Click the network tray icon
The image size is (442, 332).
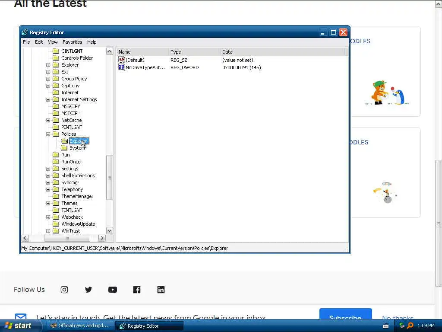click(402, 326)
